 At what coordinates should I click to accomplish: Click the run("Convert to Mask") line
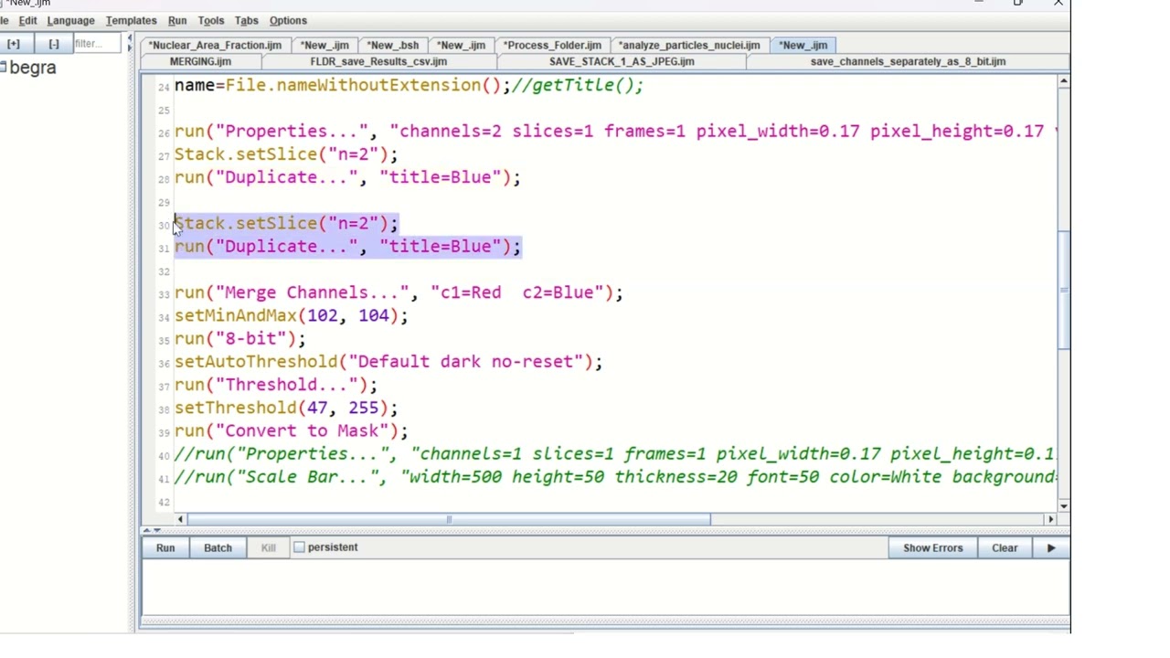click(x=292, y=431)
